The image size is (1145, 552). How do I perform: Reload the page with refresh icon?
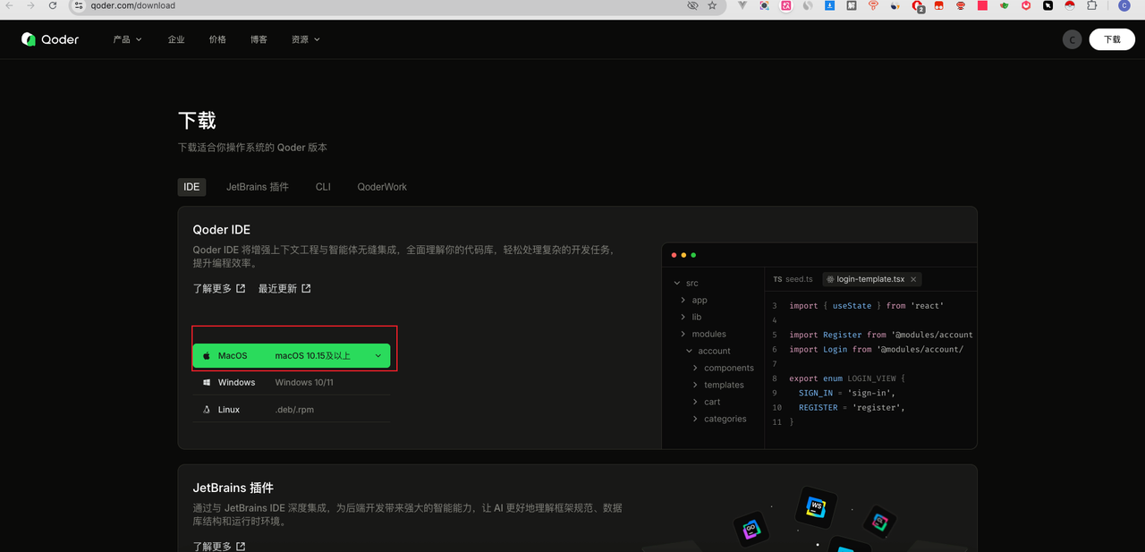(x=53, y=5)
